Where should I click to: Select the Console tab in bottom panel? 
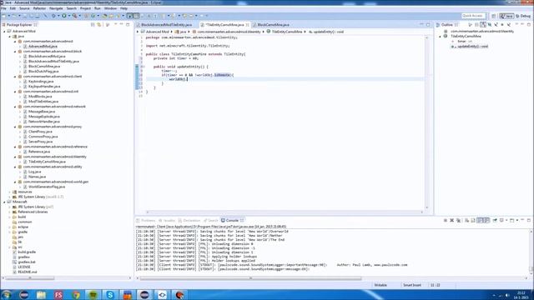coord(232,220)
